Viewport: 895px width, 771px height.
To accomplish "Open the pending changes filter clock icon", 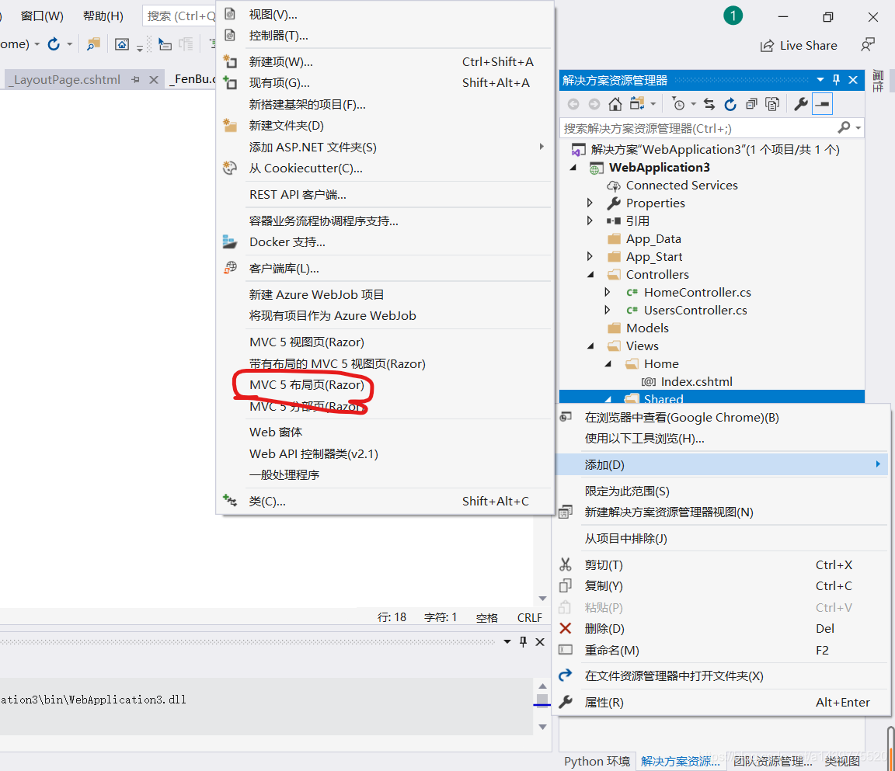I will pos(678,104).
